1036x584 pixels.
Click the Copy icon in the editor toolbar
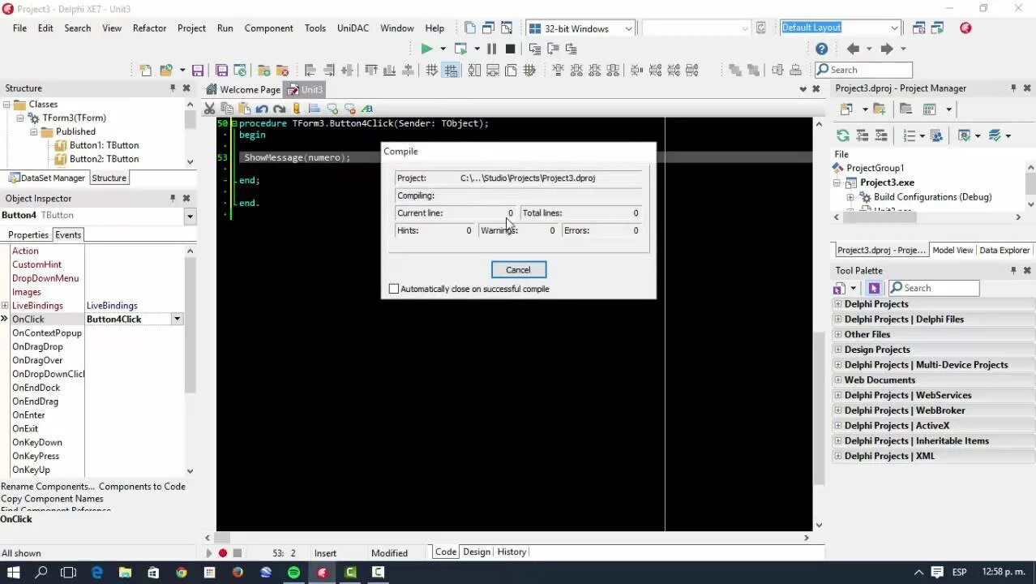pos(227,109)
